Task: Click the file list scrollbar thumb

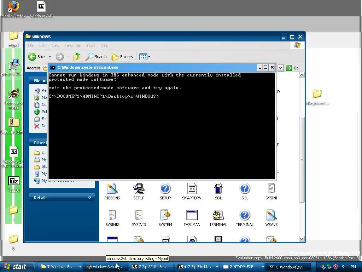Action: [x=302, y=160]
